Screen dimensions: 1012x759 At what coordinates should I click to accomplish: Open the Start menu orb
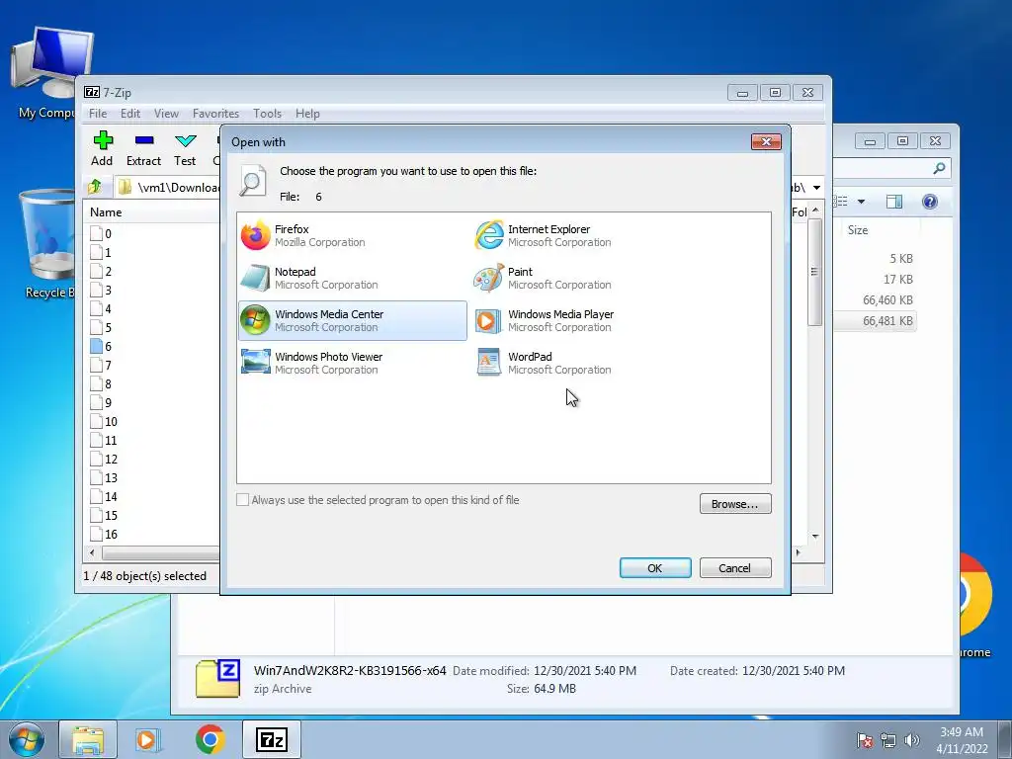[27, 739]
